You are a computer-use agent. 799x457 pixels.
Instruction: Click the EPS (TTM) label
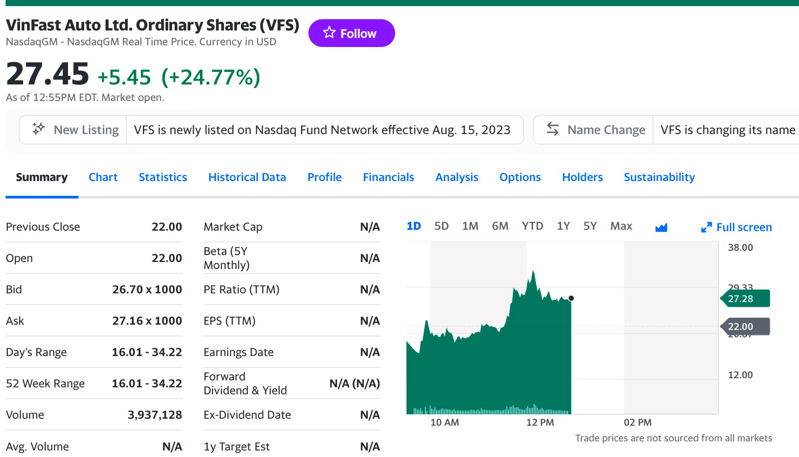230,321
